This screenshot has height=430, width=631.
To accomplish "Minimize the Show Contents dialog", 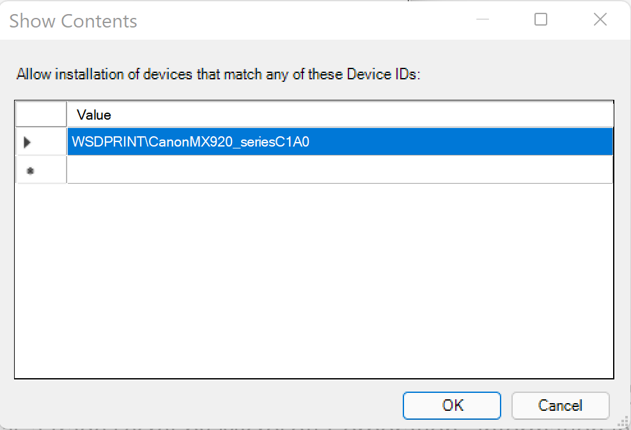I will pos(483,20).
